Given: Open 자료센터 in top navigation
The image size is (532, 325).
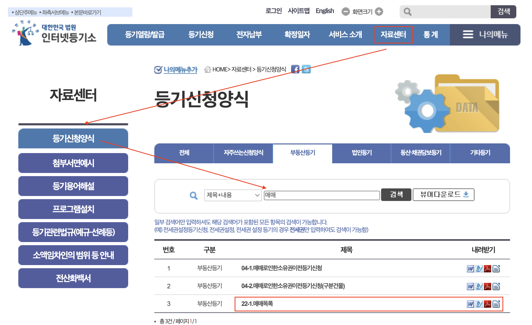Looking at the screenshot, I should point(393,35).
